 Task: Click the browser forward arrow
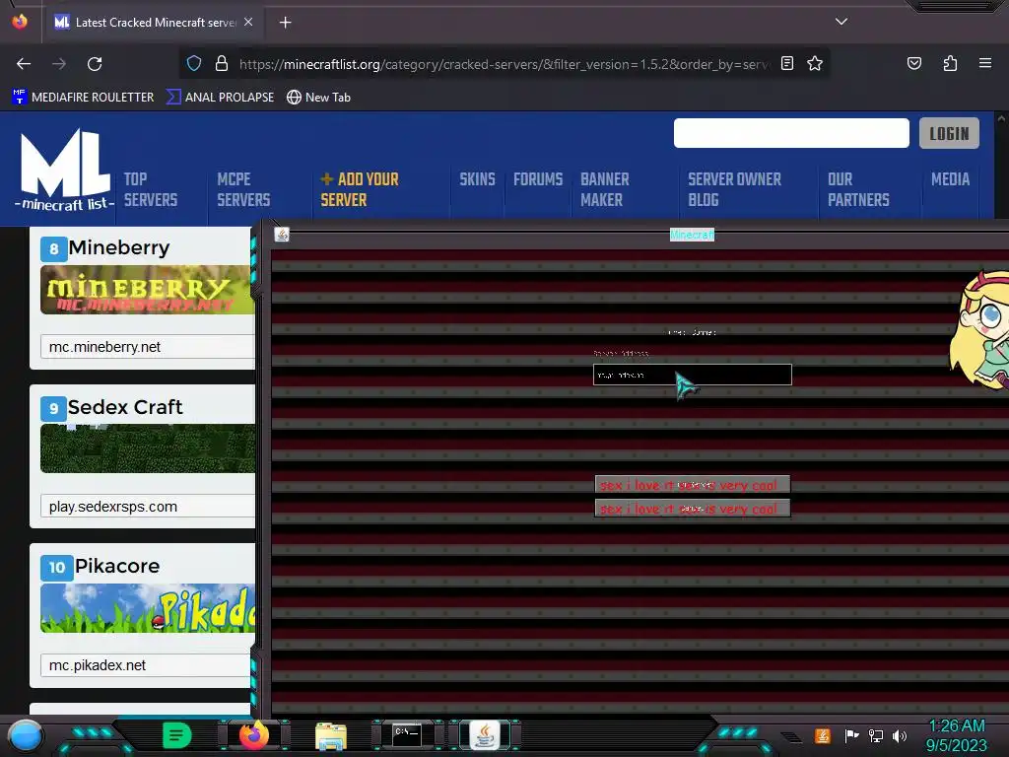[x=59, y=64]
